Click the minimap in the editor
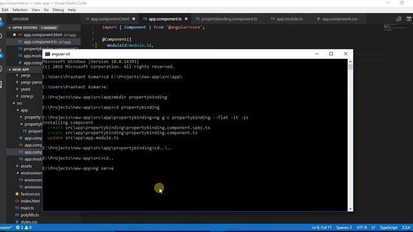 (395, 27)
